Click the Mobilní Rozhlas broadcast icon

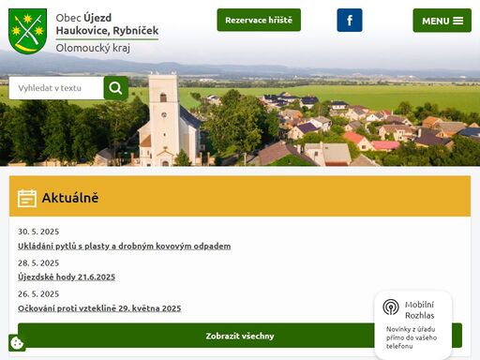click(391, 307)
